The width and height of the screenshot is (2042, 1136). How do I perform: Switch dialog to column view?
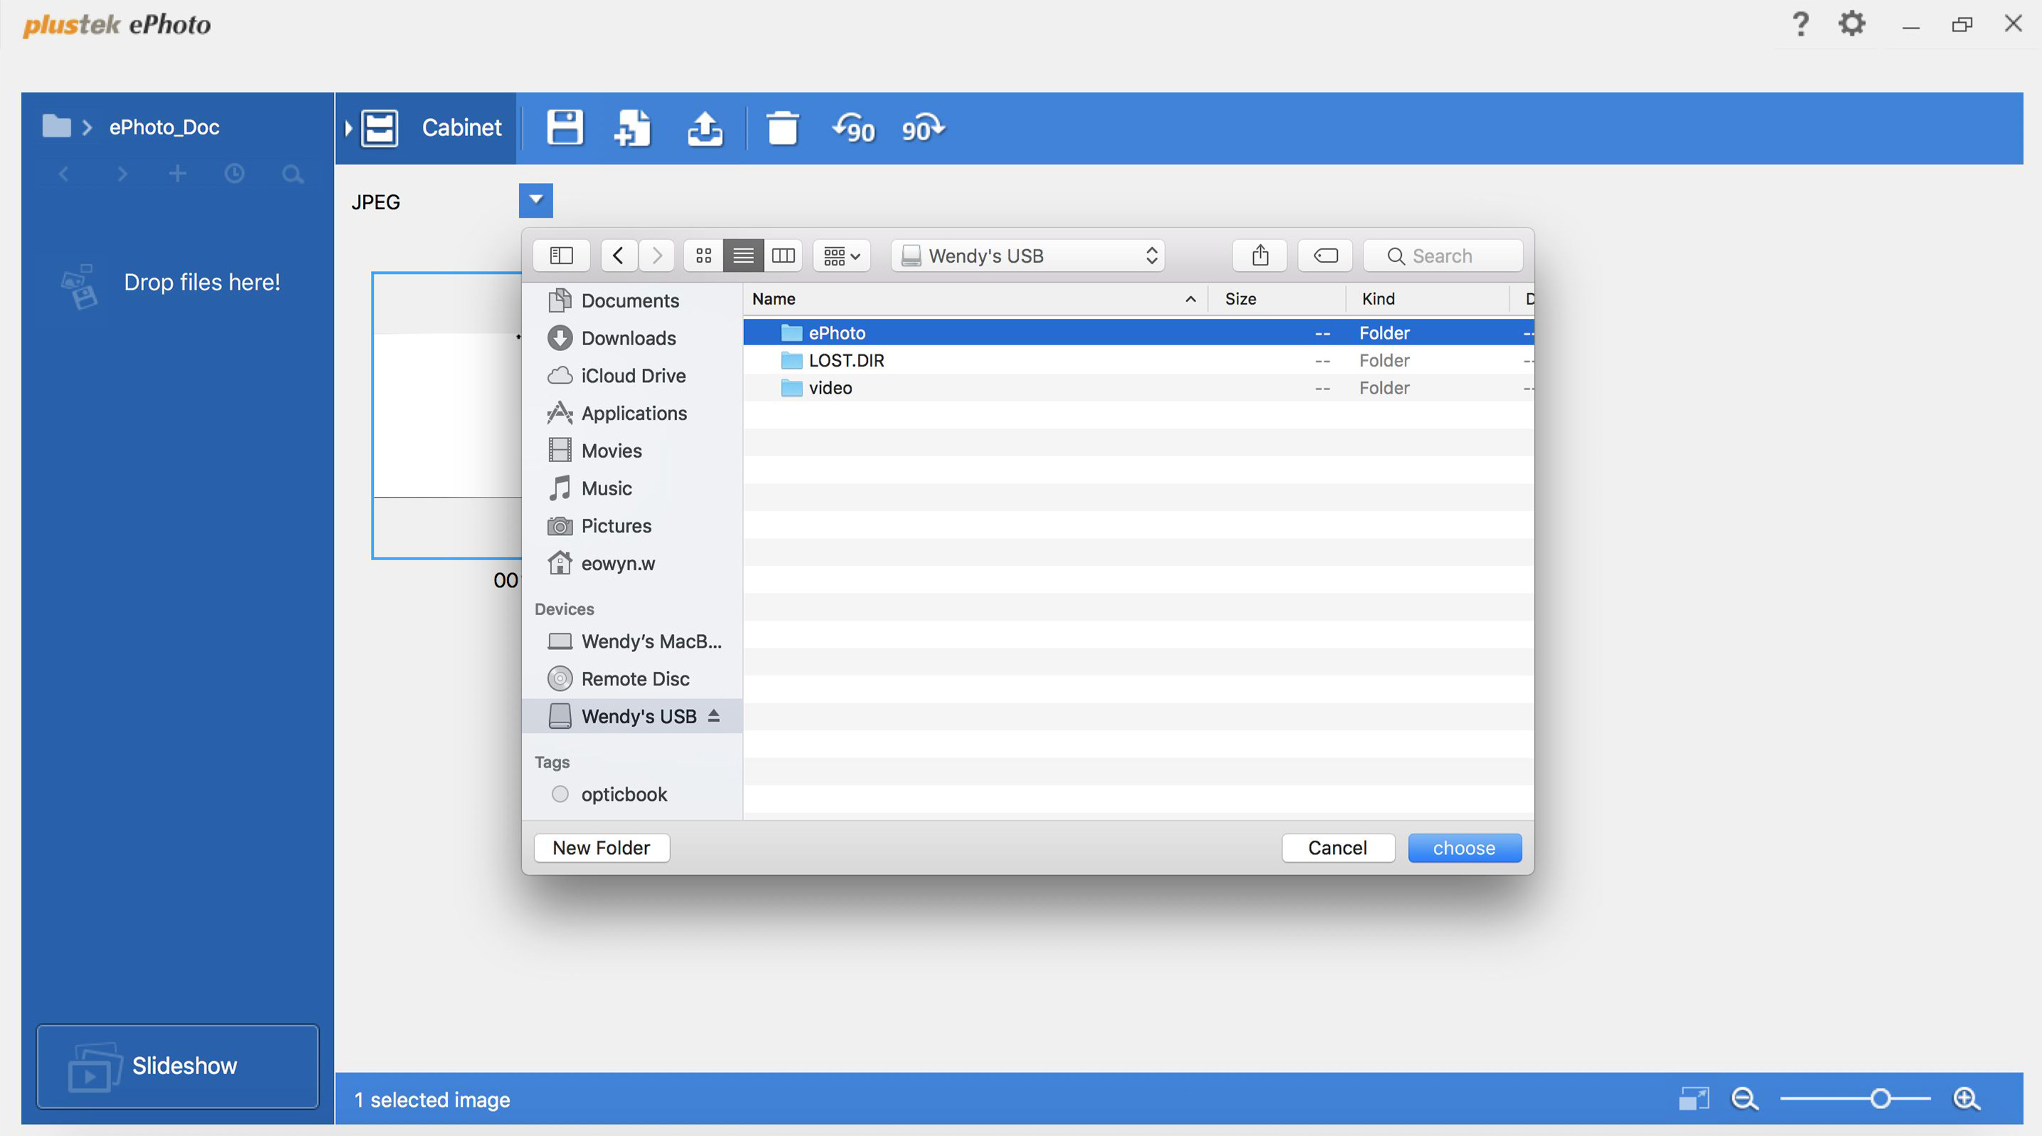point(783,256)
